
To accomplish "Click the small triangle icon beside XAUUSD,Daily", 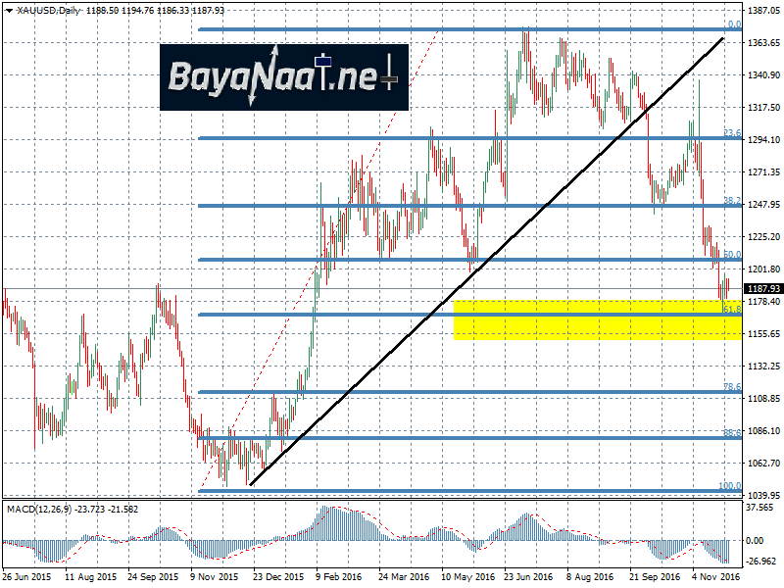I will (8, 10).
